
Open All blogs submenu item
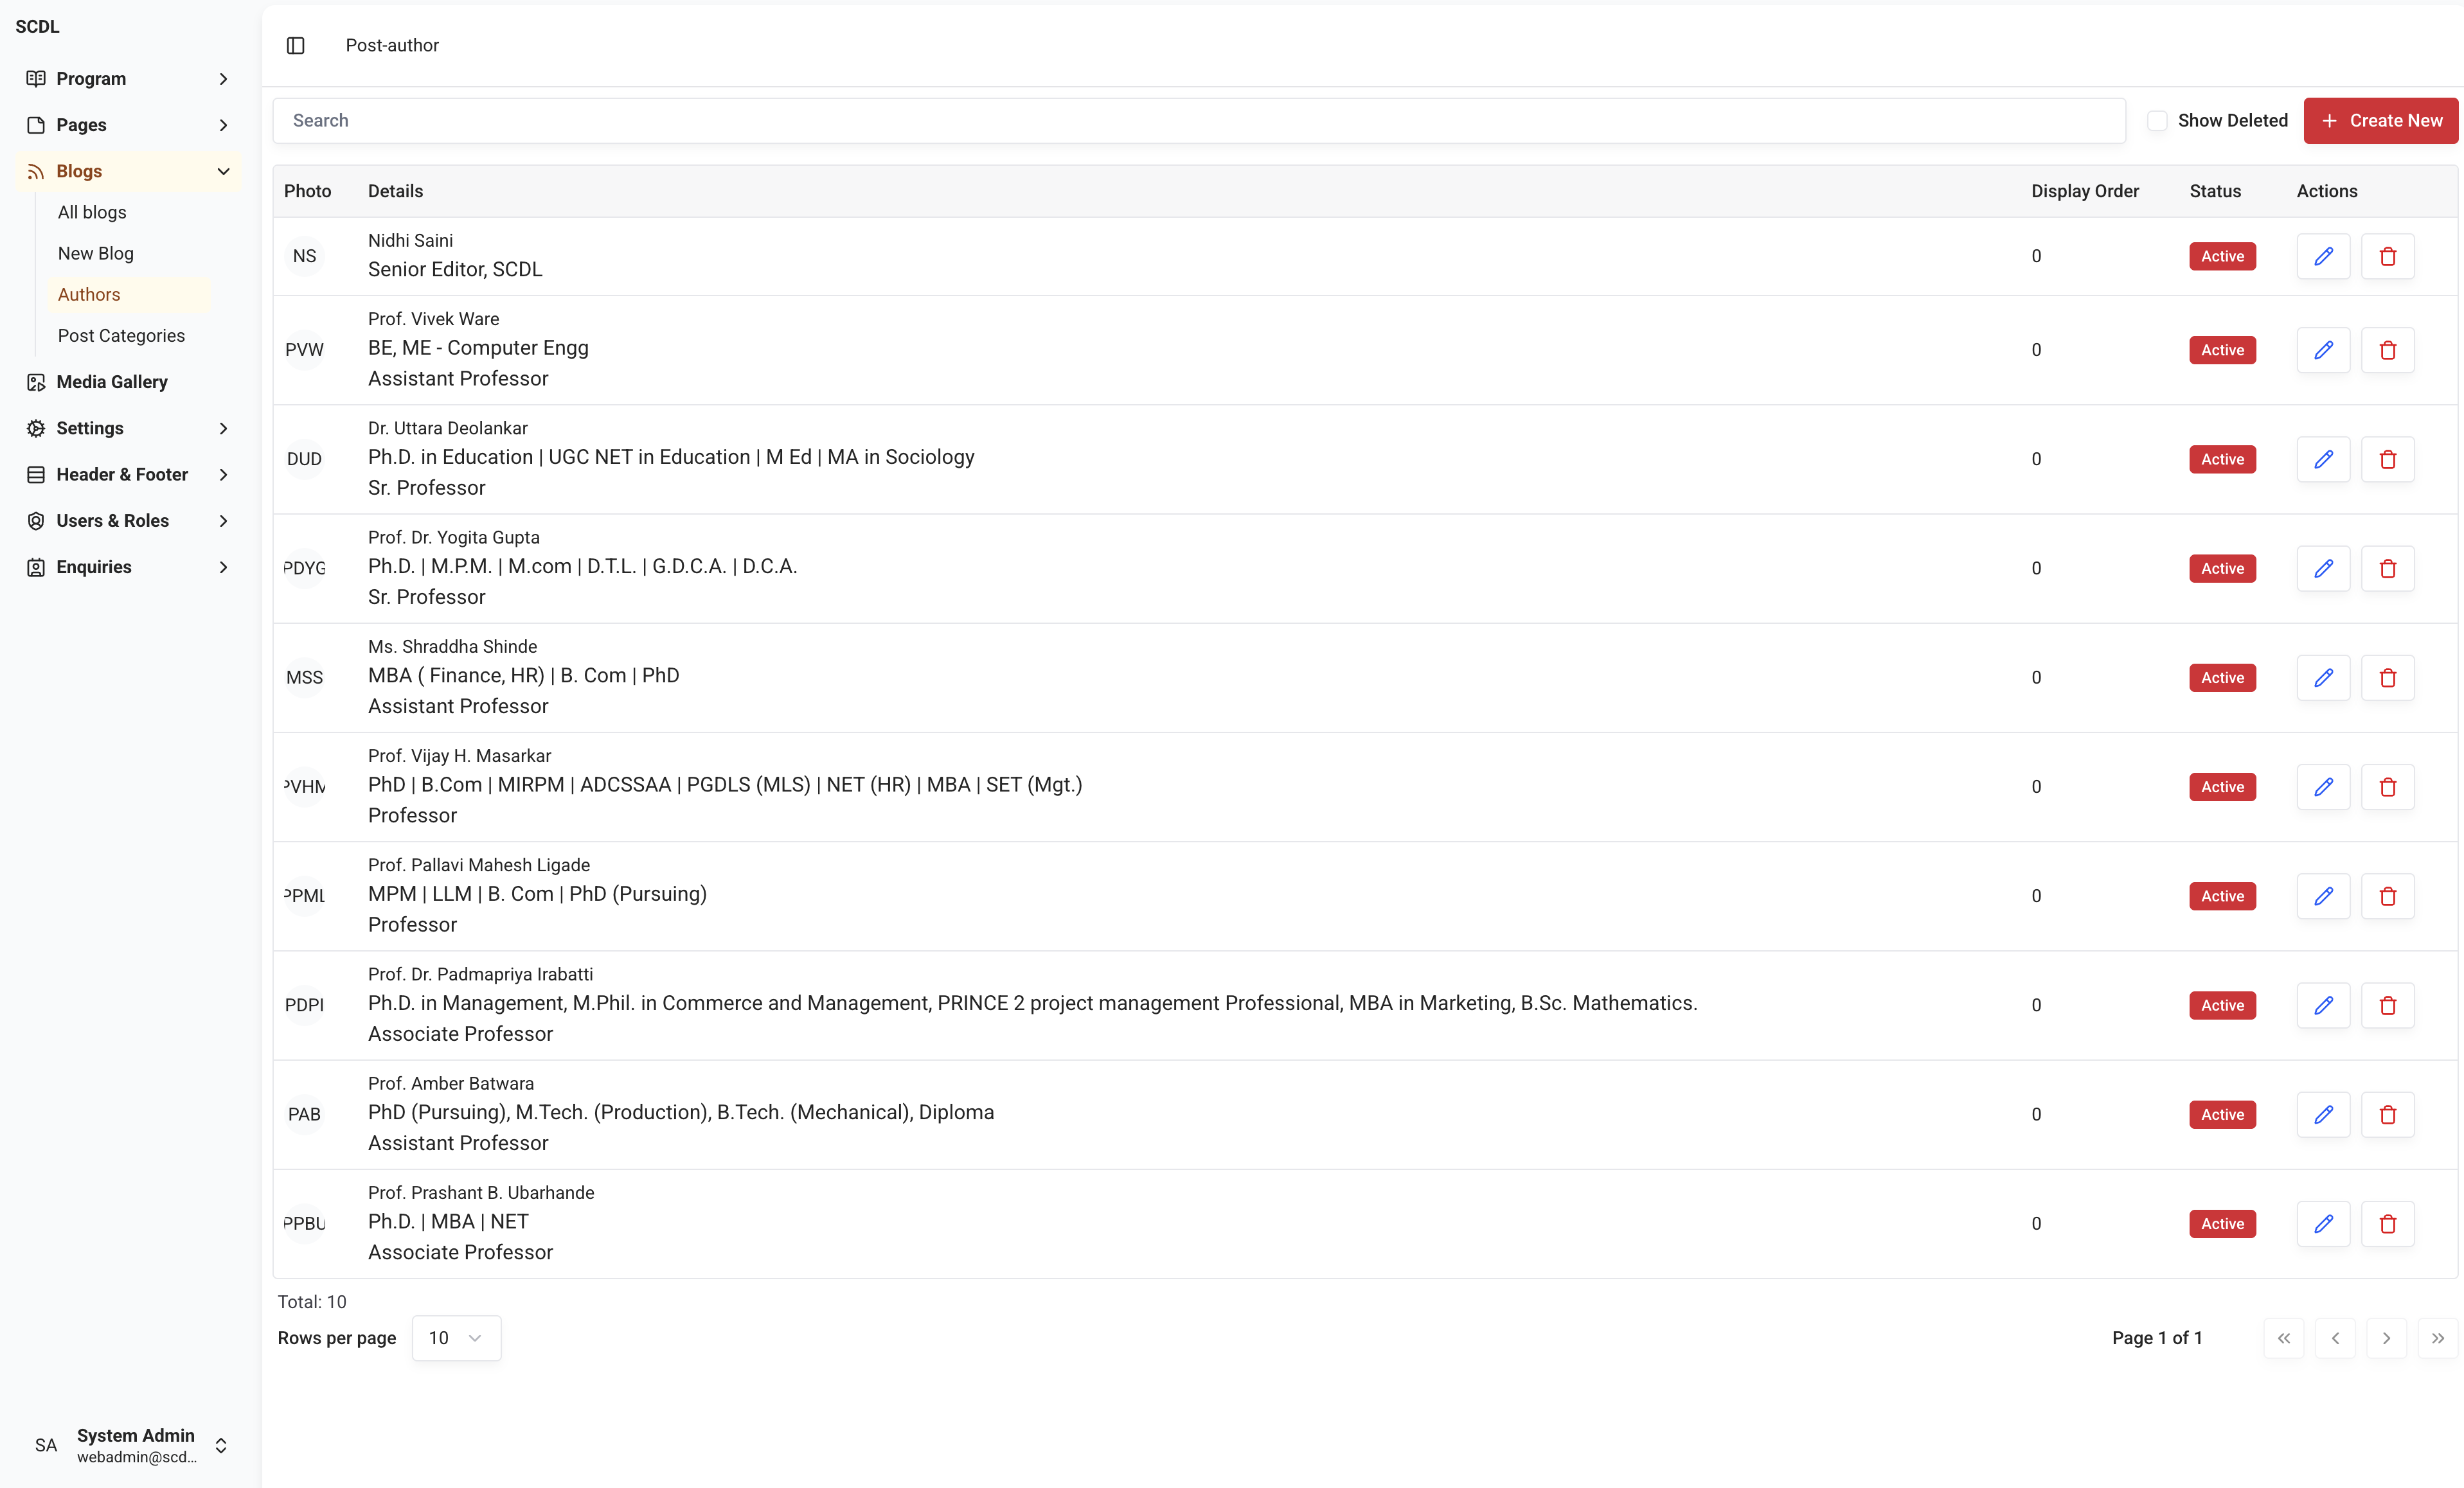pos(92,212)
